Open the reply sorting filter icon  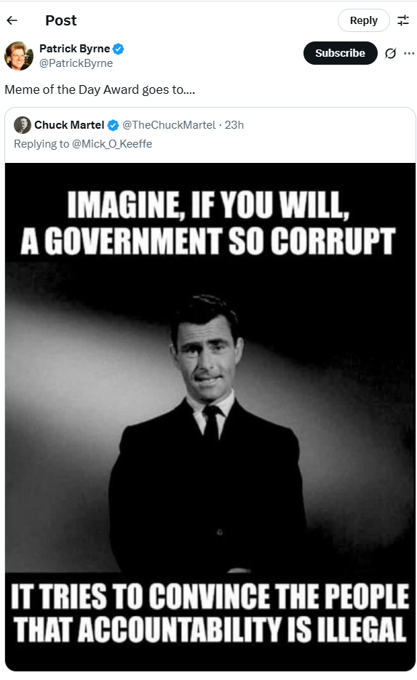[x=403, y=20]
